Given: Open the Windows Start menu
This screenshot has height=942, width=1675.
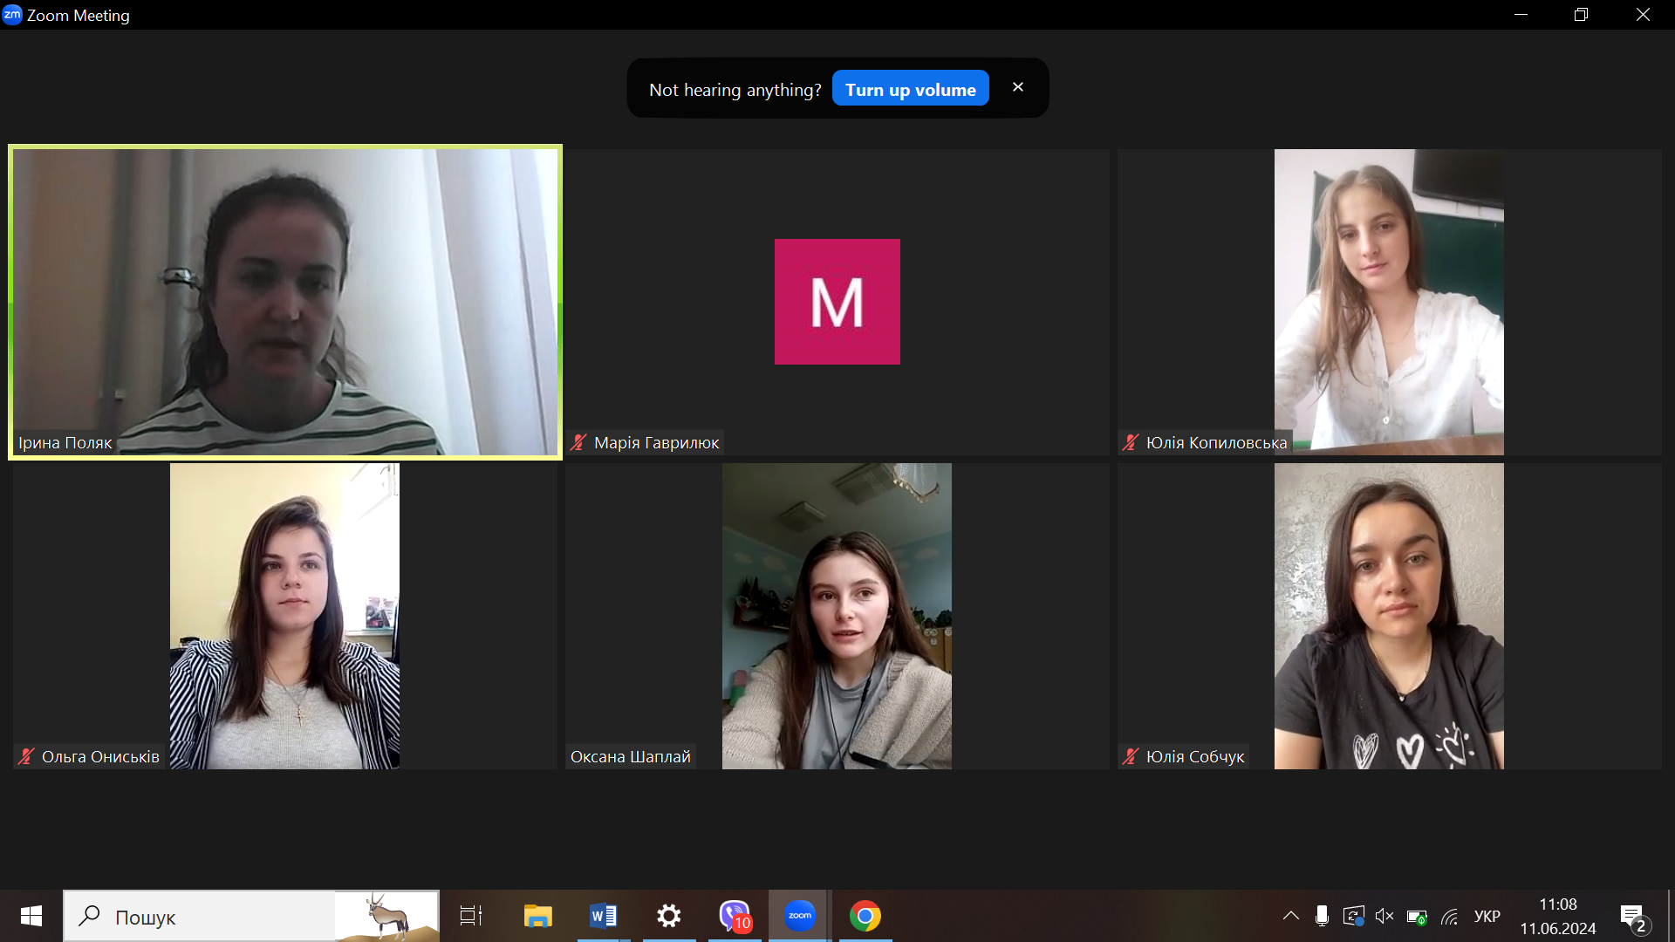Looking at the screenshot, I should [31, 916].
